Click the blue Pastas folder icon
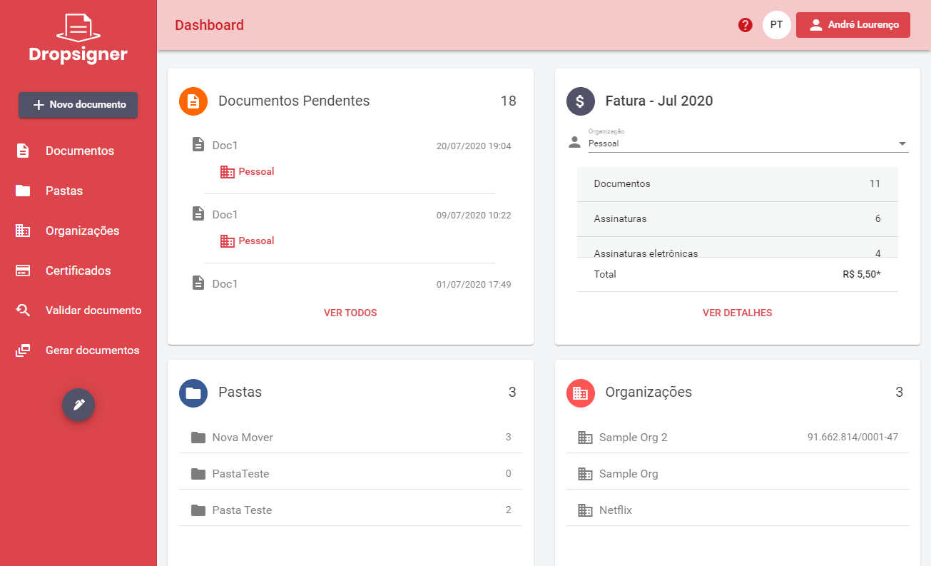Image resolution: width=931 pixels, height=566 pixels. [x=193, y=393]
